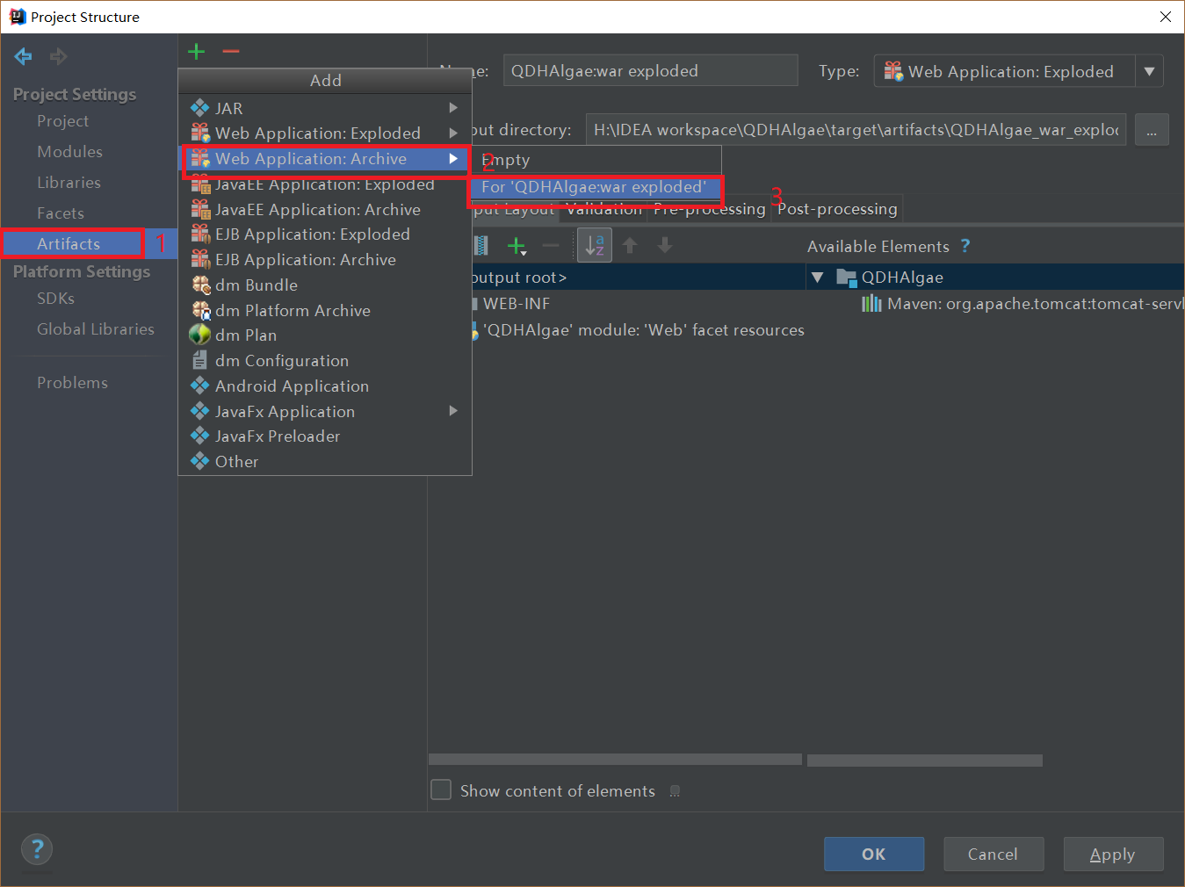1185x887 pixels.
Task: Click the Android Application diamond icon
Action: (x=200, y=386)
